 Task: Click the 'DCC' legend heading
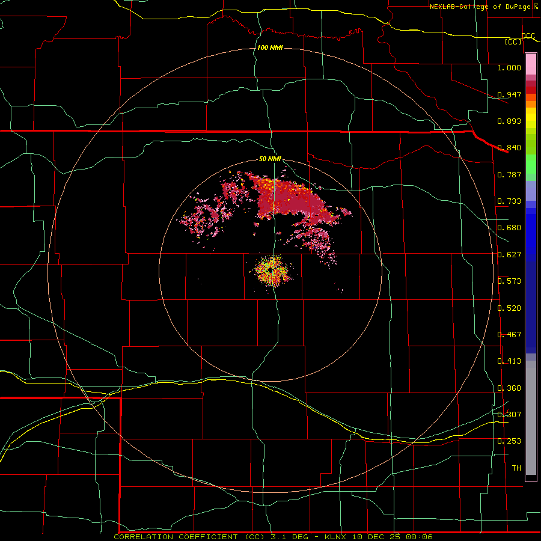(x=528, y=35)
